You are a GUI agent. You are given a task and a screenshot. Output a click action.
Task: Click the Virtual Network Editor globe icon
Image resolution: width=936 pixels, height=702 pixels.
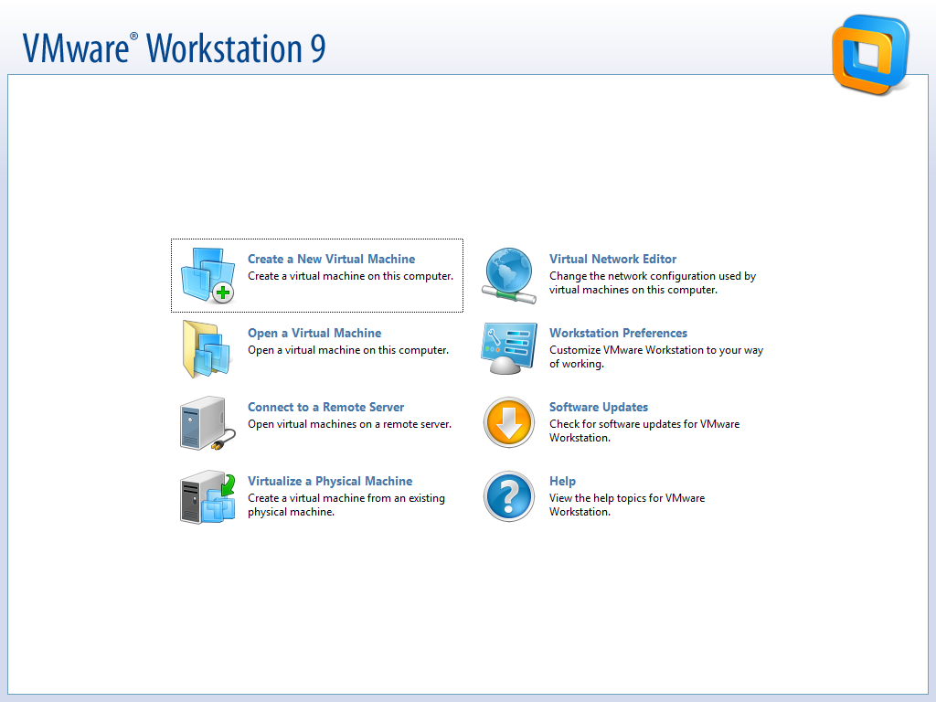pyautogui.click(x=508, y=275)
